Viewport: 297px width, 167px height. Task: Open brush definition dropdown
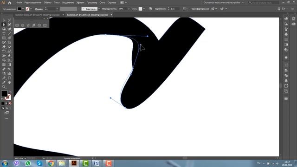point(99,9)
